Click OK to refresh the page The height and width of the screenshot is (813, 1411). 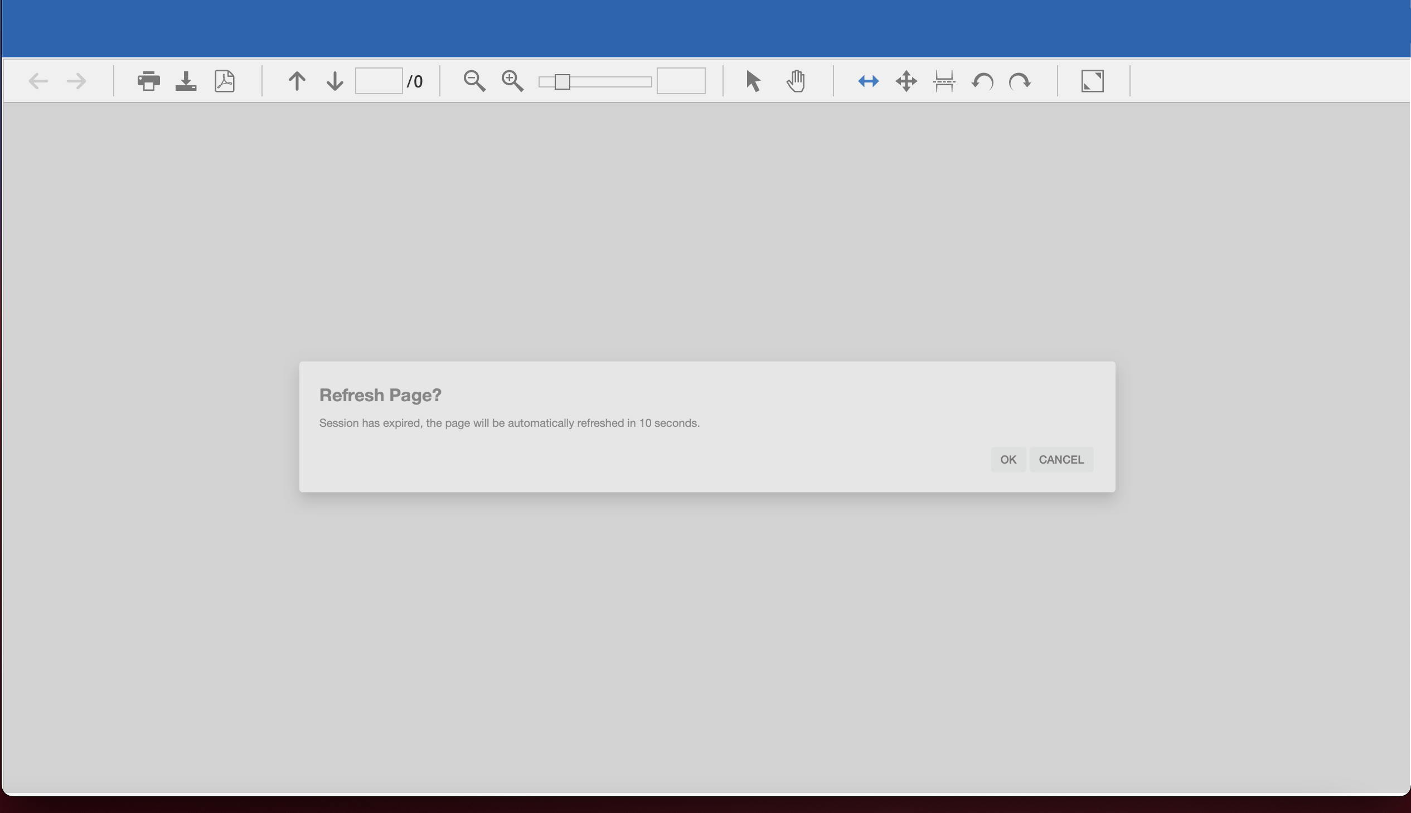click(x=1008, y=459)
